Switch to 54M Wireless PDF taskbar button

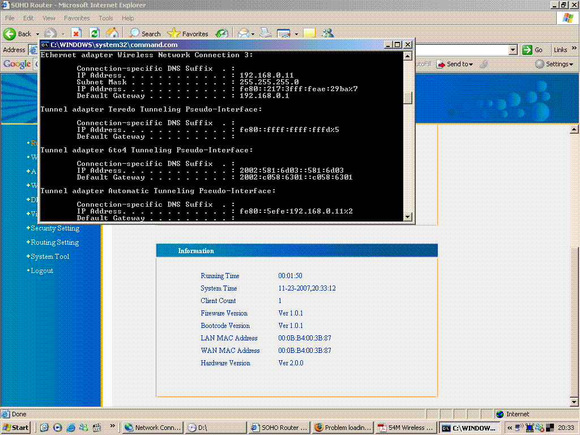click(406, 428)
